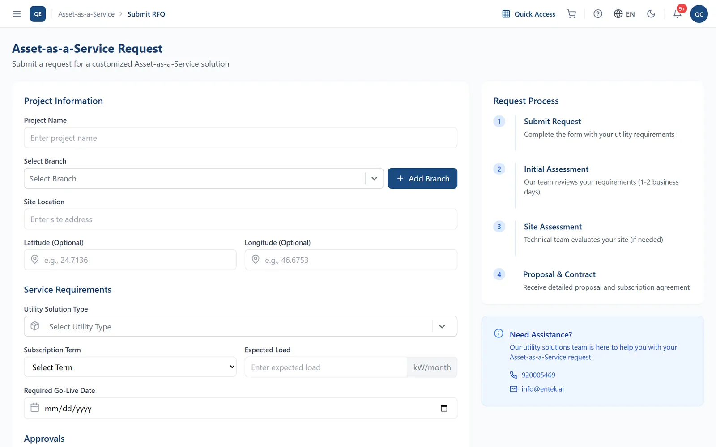Screen dimensions: 716x447
Task: Click the envelope icon beside info@entek.ai
Action: (514, 389)
